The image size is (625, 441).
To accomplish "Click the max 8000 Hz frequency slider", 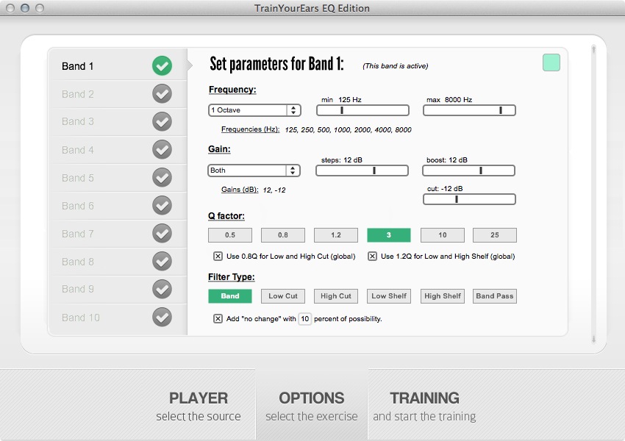I will point(469,110).
